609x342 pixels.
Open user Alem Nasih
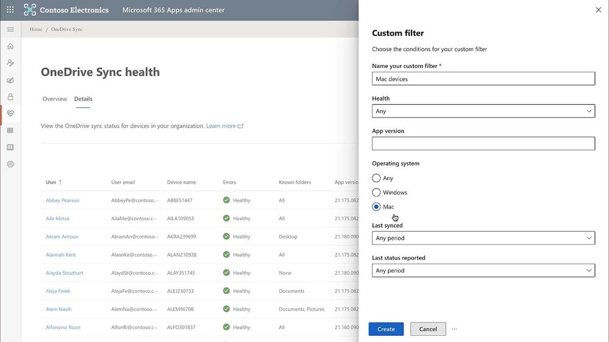(59, 309)
